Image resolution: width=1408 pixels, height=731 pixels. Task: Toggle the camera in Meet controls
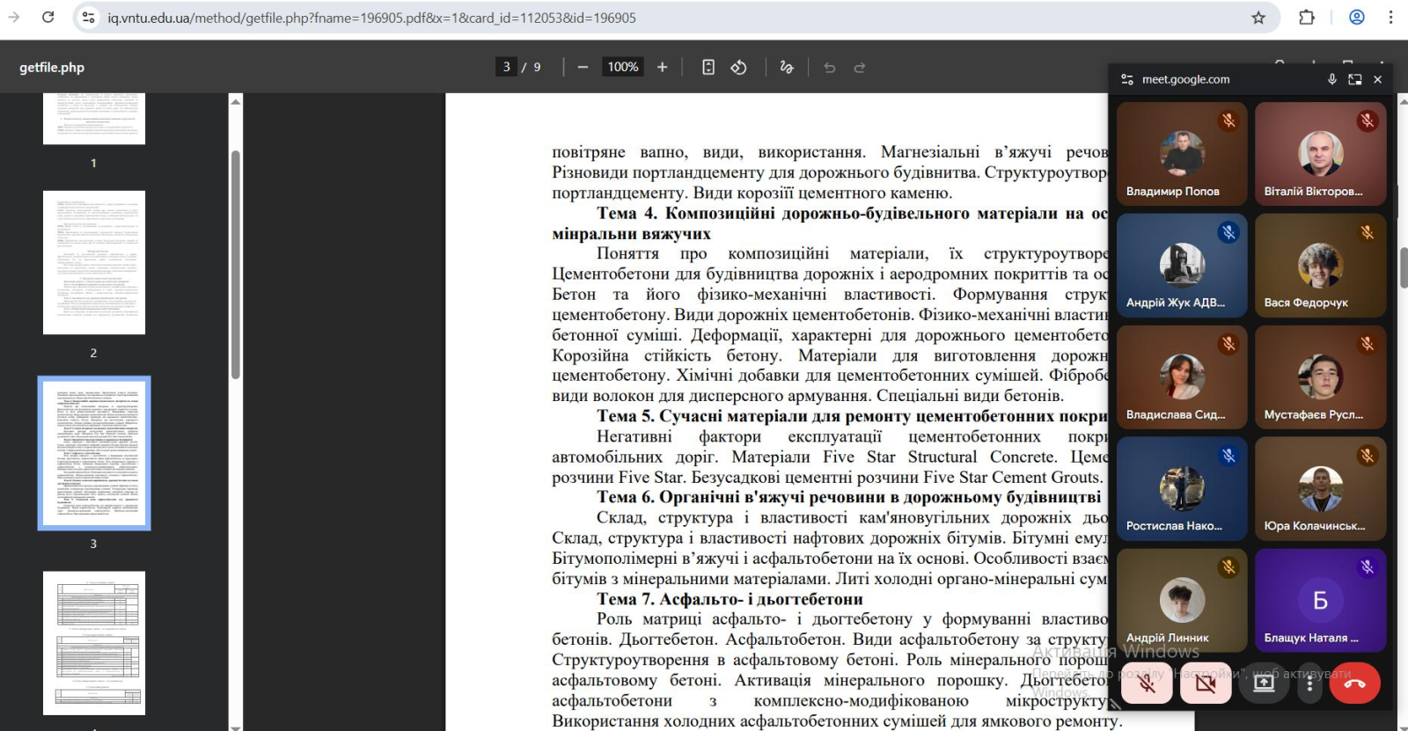click(1206, 683)
